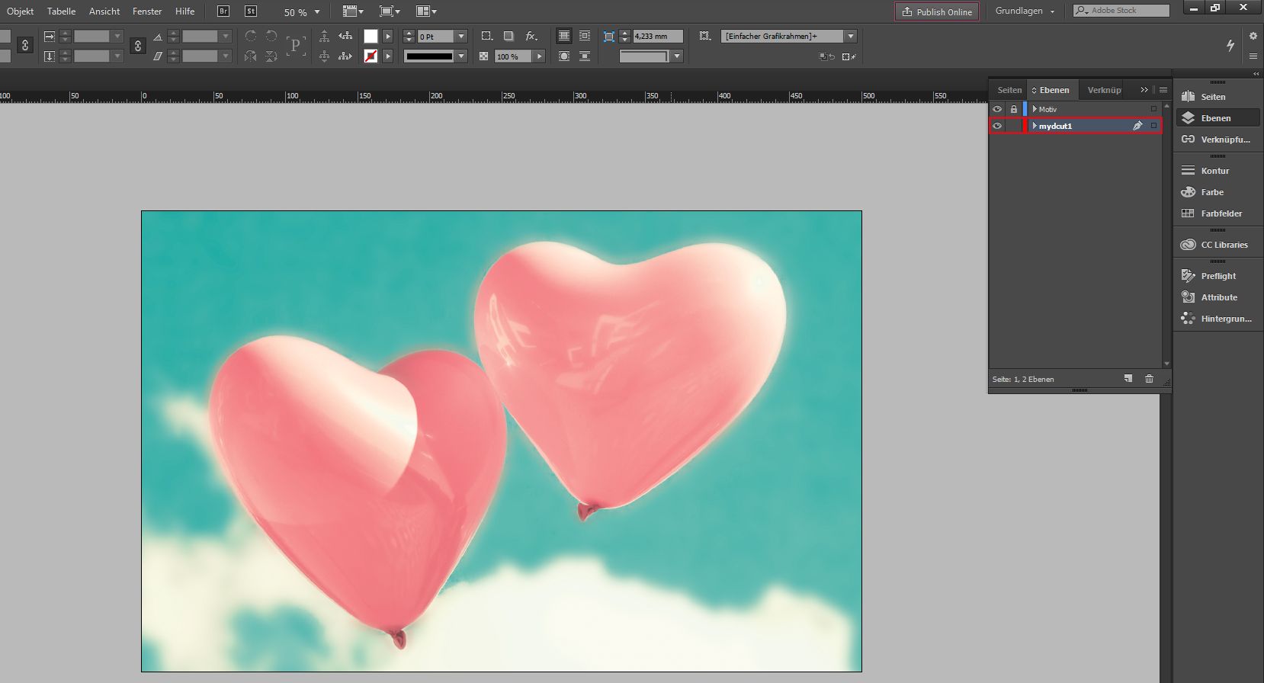Click the Adobe Stock search field

click(1121, 11)
